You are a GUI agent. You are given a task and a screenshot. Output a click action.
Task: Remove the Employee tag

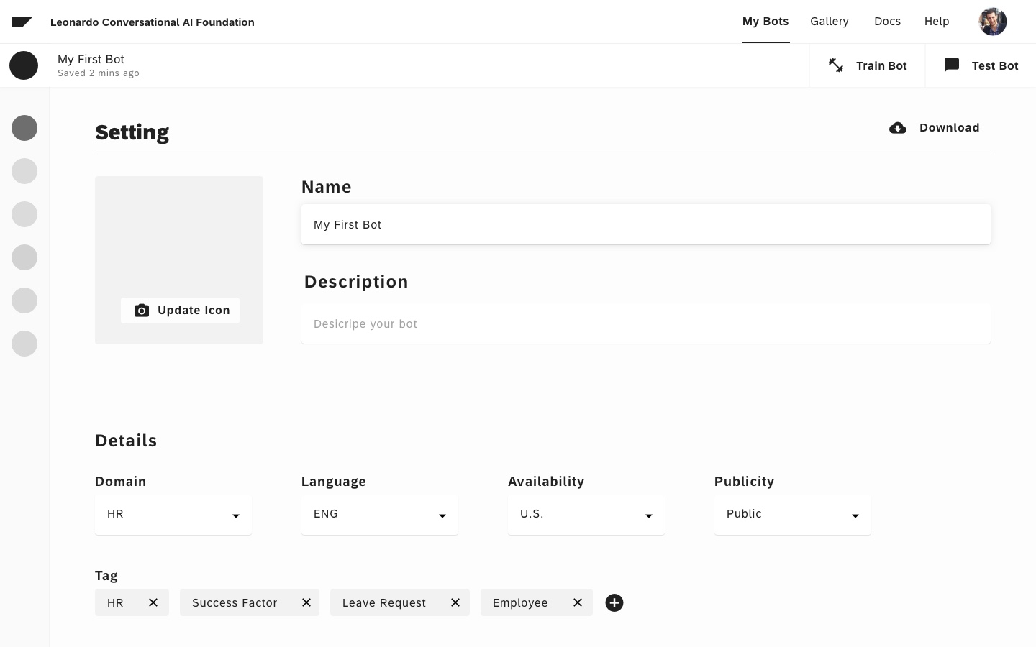[x=578, y=602]
